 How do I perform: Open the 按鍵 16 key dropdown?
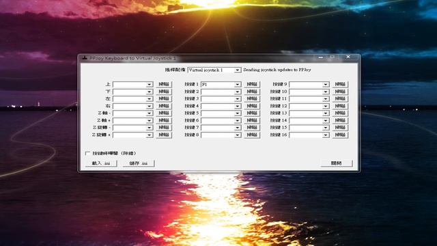click(309, 135)
